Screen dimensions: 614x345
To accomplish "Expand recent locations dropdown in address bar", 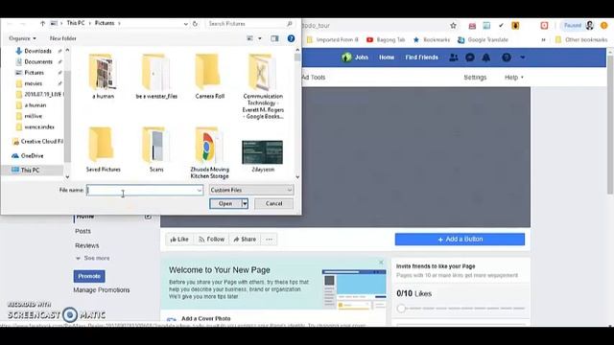I will click(x=185, y=24).
